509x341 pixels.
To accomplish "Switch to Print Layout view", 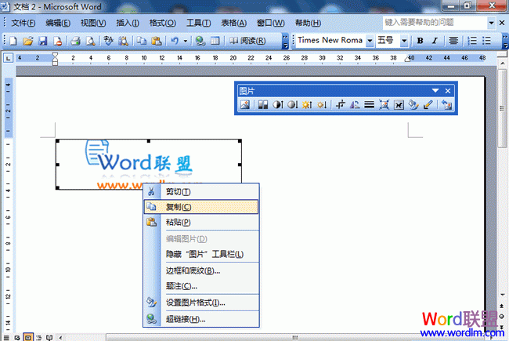I will [28, 338].
